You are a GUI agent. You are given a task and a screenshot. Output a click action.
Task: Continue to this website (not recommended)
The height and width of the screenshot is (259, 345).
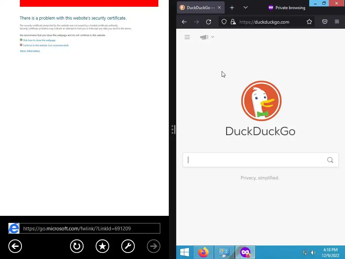pos(46,46)
